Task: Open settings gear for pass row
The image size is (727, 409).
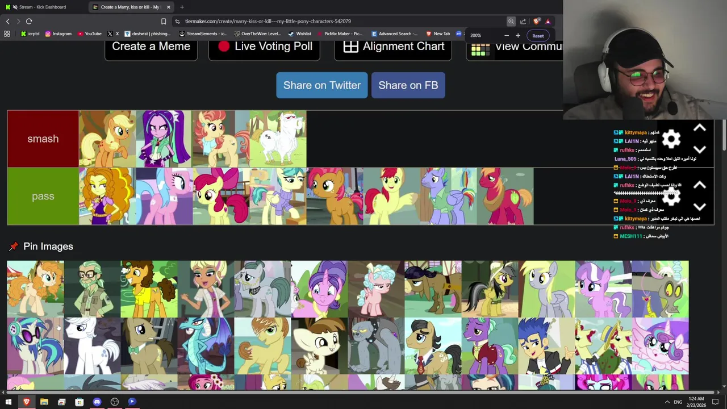Action: [x=671, y=196]
